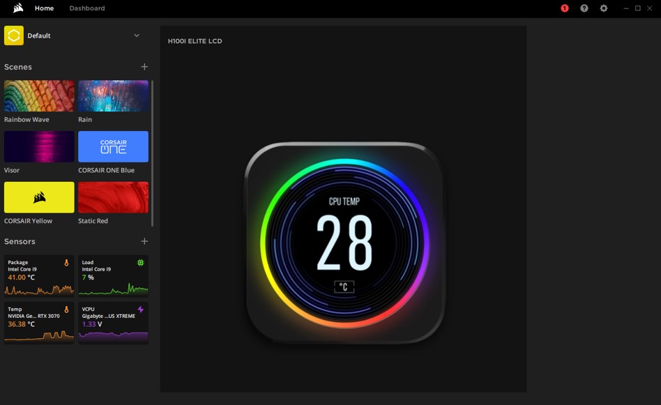
Task: Click the Sensors section heading
Action: (20, 241)
